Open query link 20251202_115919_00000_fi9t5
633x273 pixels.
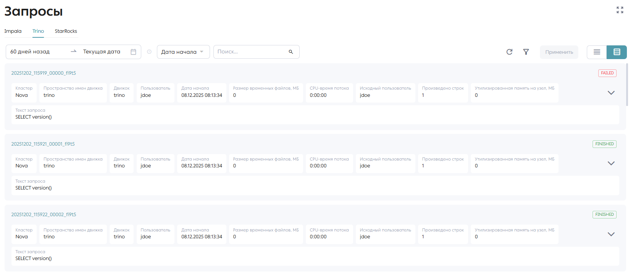pos(44,73)
